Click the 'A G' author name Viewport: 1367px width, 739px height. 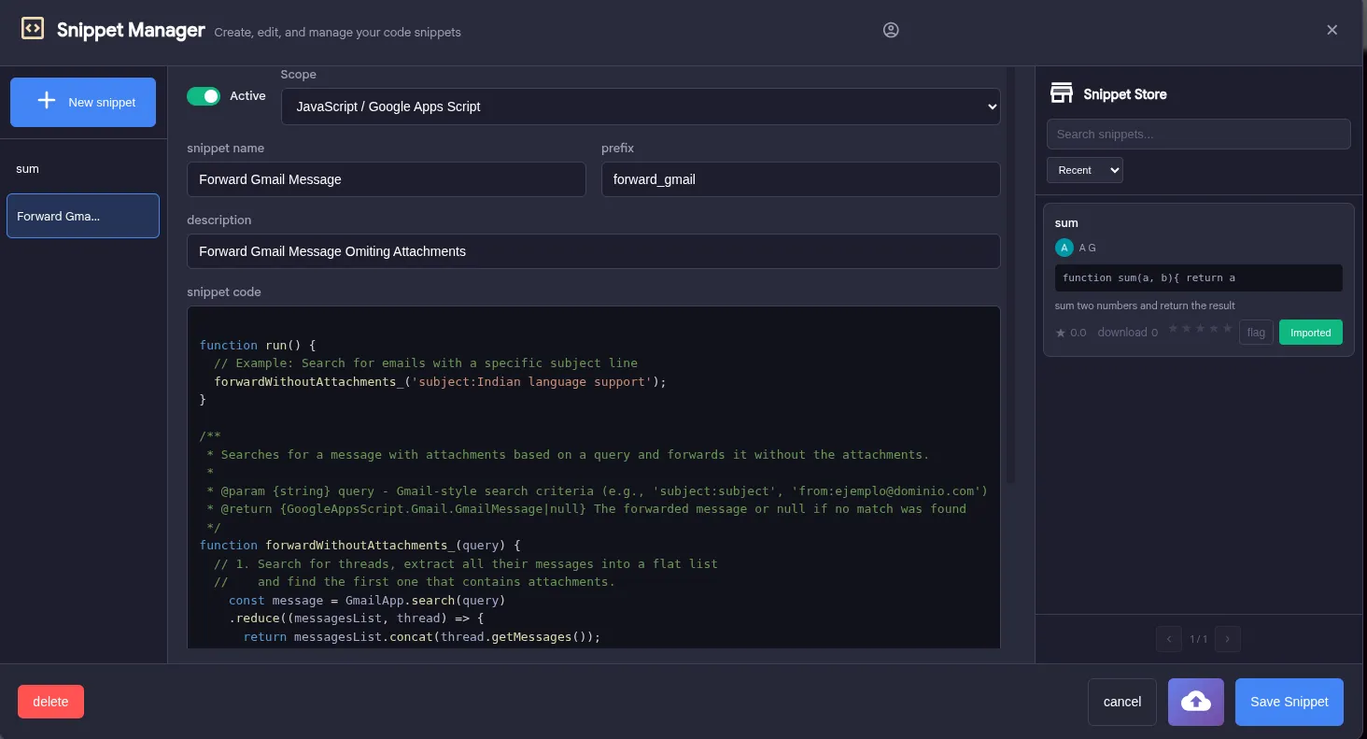[x=1087, y=248]
